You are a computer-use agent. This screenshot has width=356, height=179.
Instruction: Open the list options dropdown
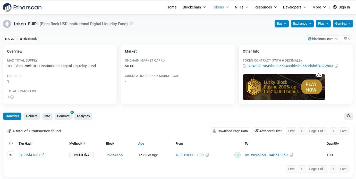pyautogui.click(x=347, y=39)
